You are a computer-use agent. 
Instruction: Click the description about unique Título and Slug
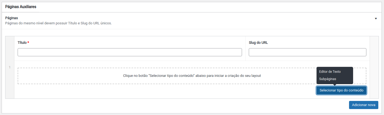pyautogui.click(x=59, y=23)
